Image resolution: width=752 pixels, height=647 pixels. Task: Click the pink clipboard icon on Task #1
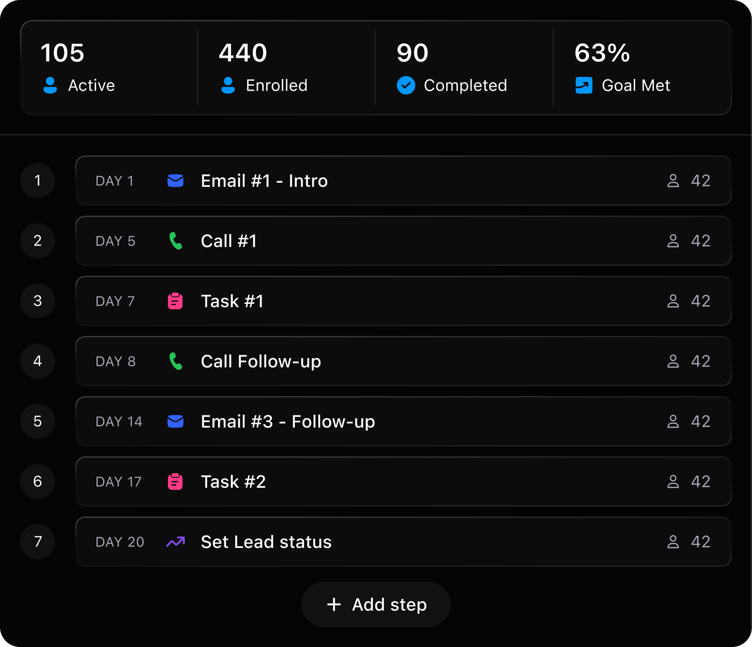pos(175,301)
